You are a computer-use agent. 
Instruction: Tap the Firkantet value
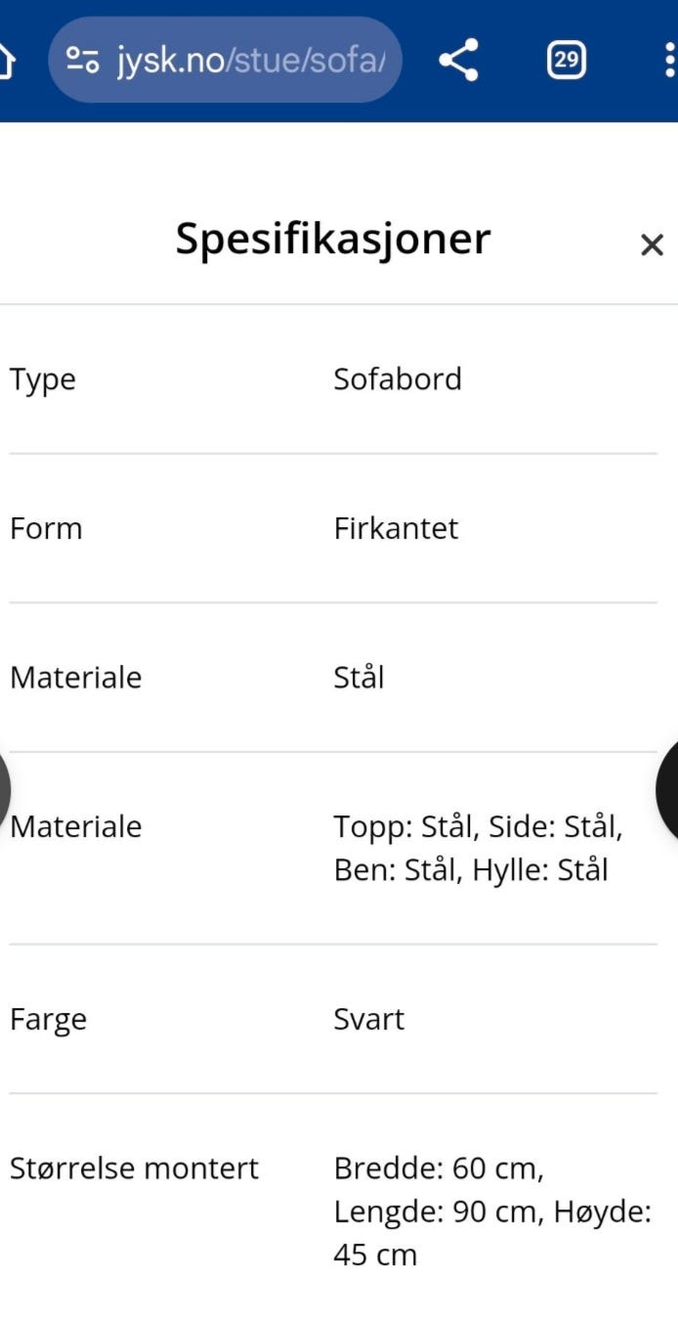pyautogui.click(x=396, y=529)
